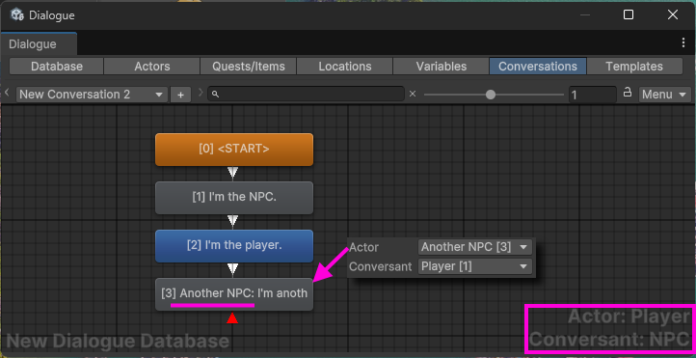Select node "I'm the player."
The image size is (696, 358).
coord(234,246)
